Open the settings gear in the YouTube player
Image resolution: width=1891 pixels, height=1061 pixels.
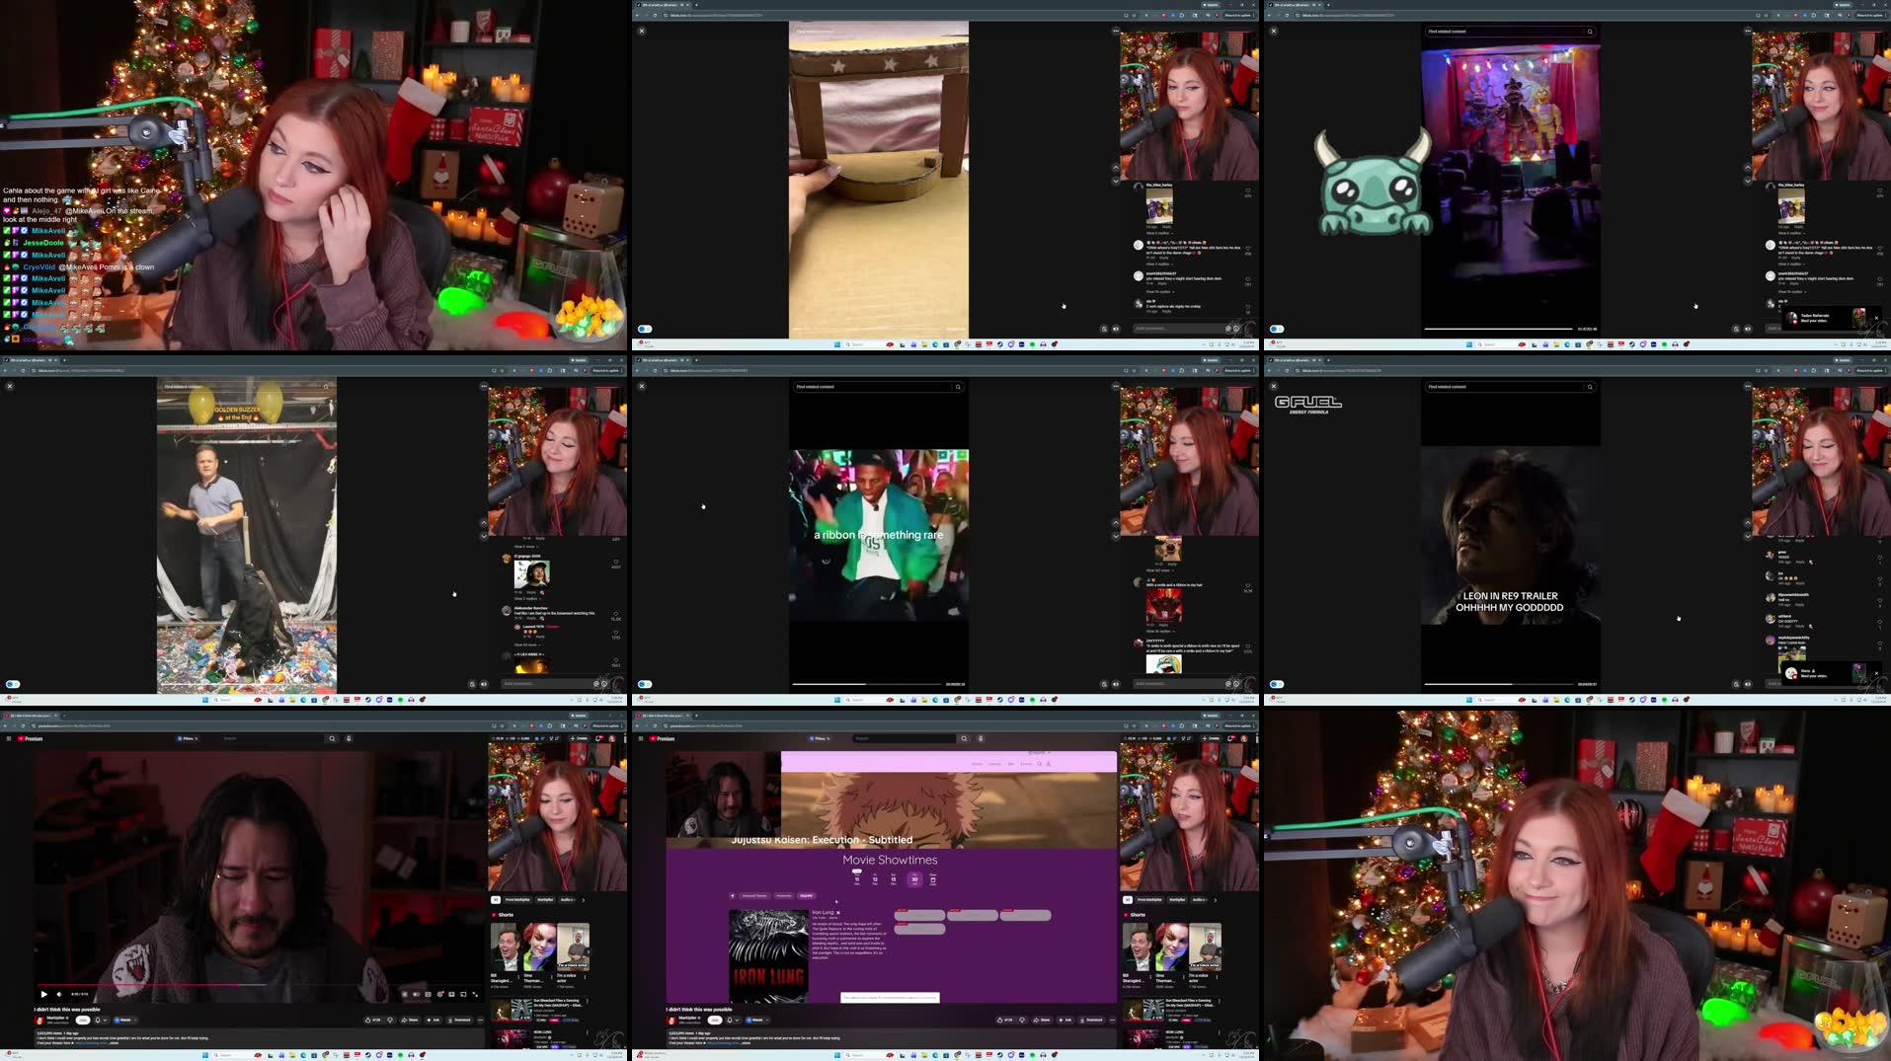440,994
